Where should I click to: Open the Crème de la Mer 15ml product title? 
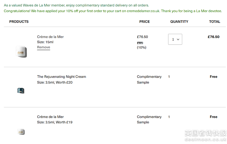tap(51, 37)
